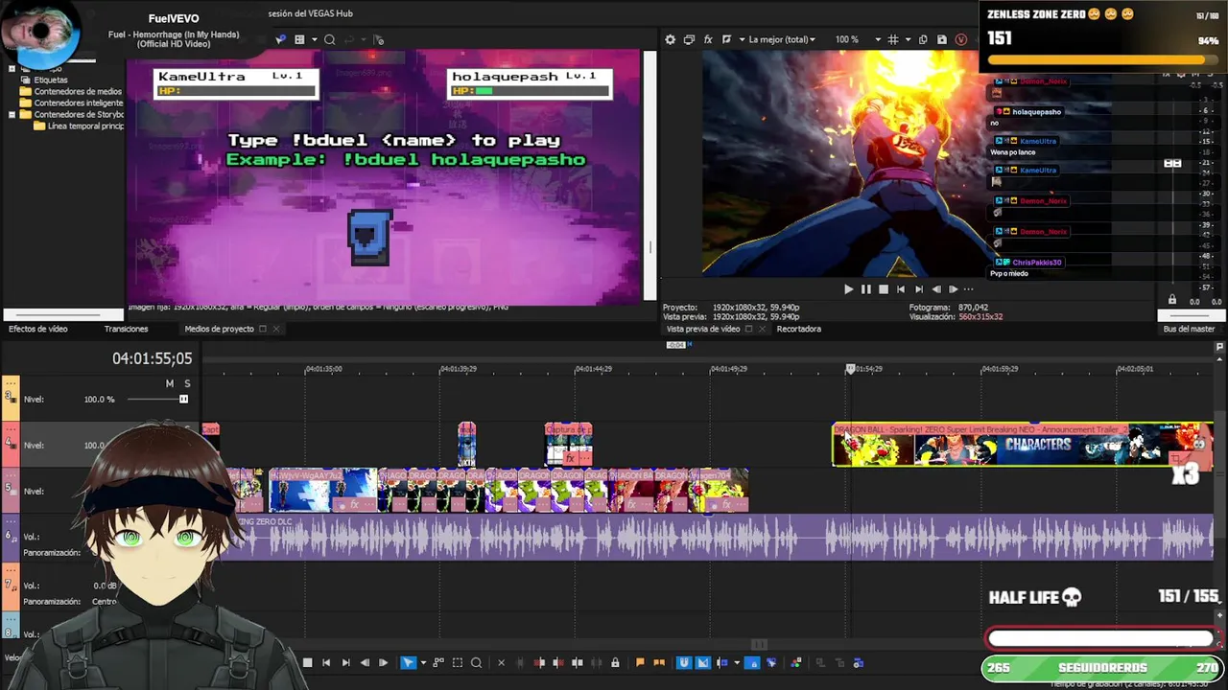Play the video preview
Viewport: 1228px width, 690px height.
[x=848, y=288]
